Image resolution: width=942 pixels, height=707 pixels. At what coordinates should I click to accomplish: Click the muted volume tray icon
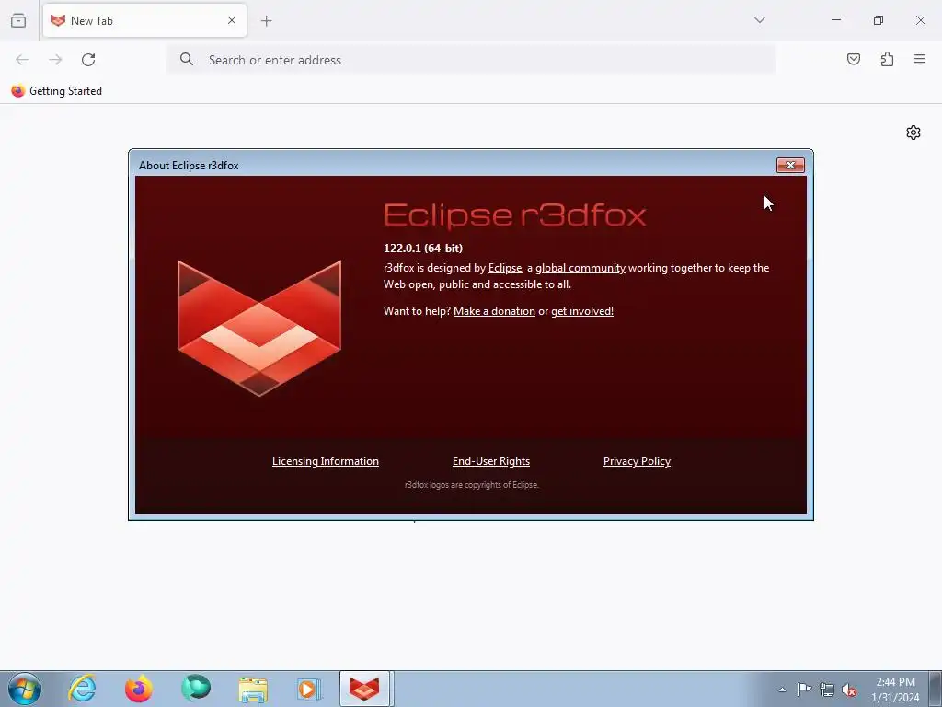point(849,690)
